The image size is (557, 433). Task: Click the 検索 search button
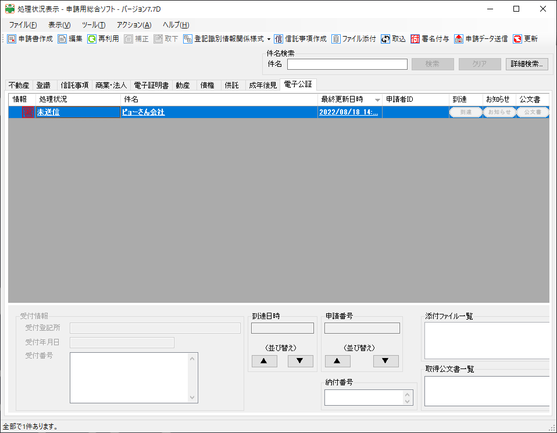[x=433, y=64]
